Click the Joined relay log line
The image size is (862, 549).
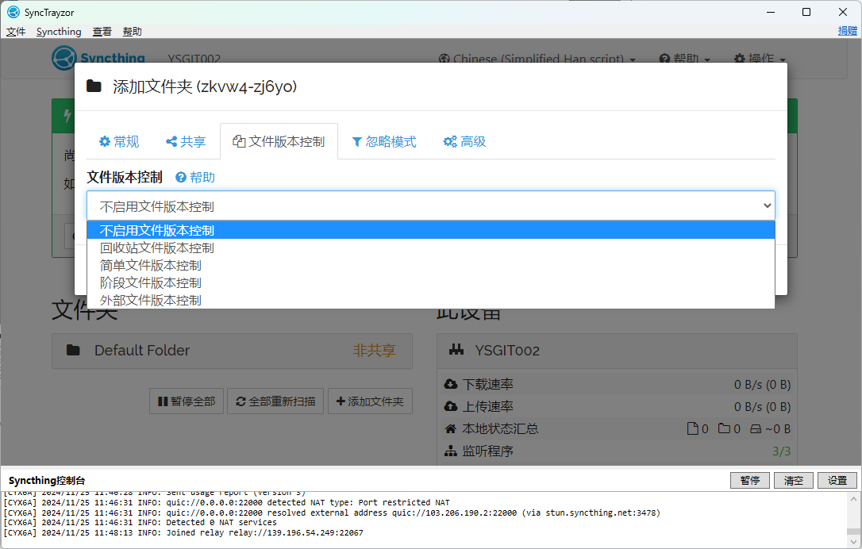point(183,532)
